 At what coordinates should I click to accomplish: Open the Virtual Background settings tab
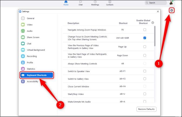tap(37, 50)
